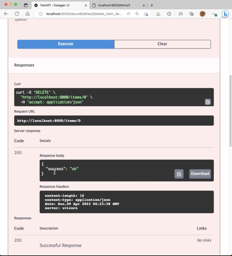232x256 pixels.
Task: Open a new tab with plus icon
Action: pyautogui.click(x=152, y=5)
